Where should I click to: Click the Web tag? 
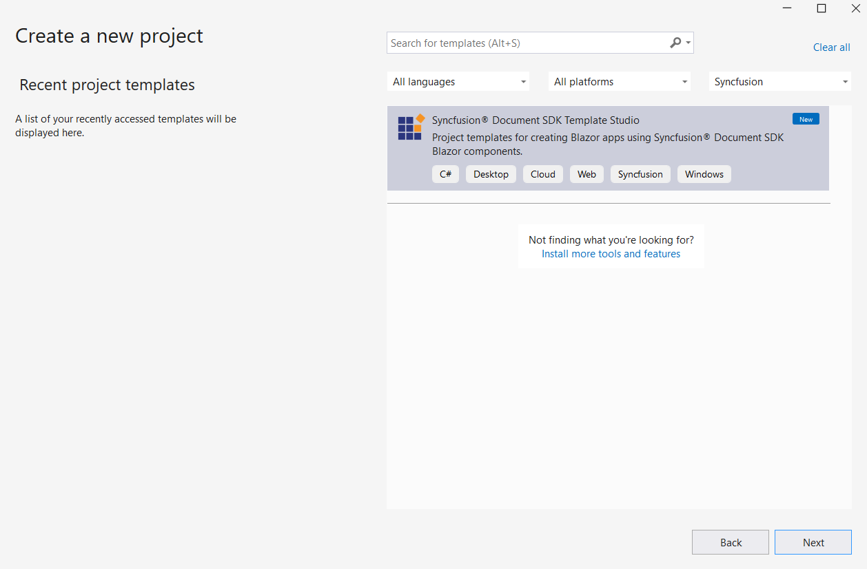click(586, 174)
